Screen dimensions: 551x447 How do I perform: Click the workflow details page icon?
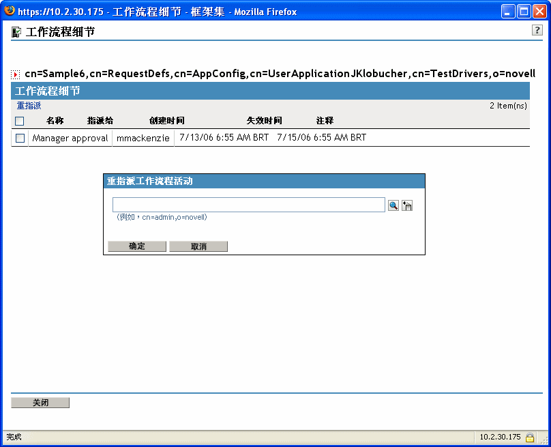pos(15,31)
